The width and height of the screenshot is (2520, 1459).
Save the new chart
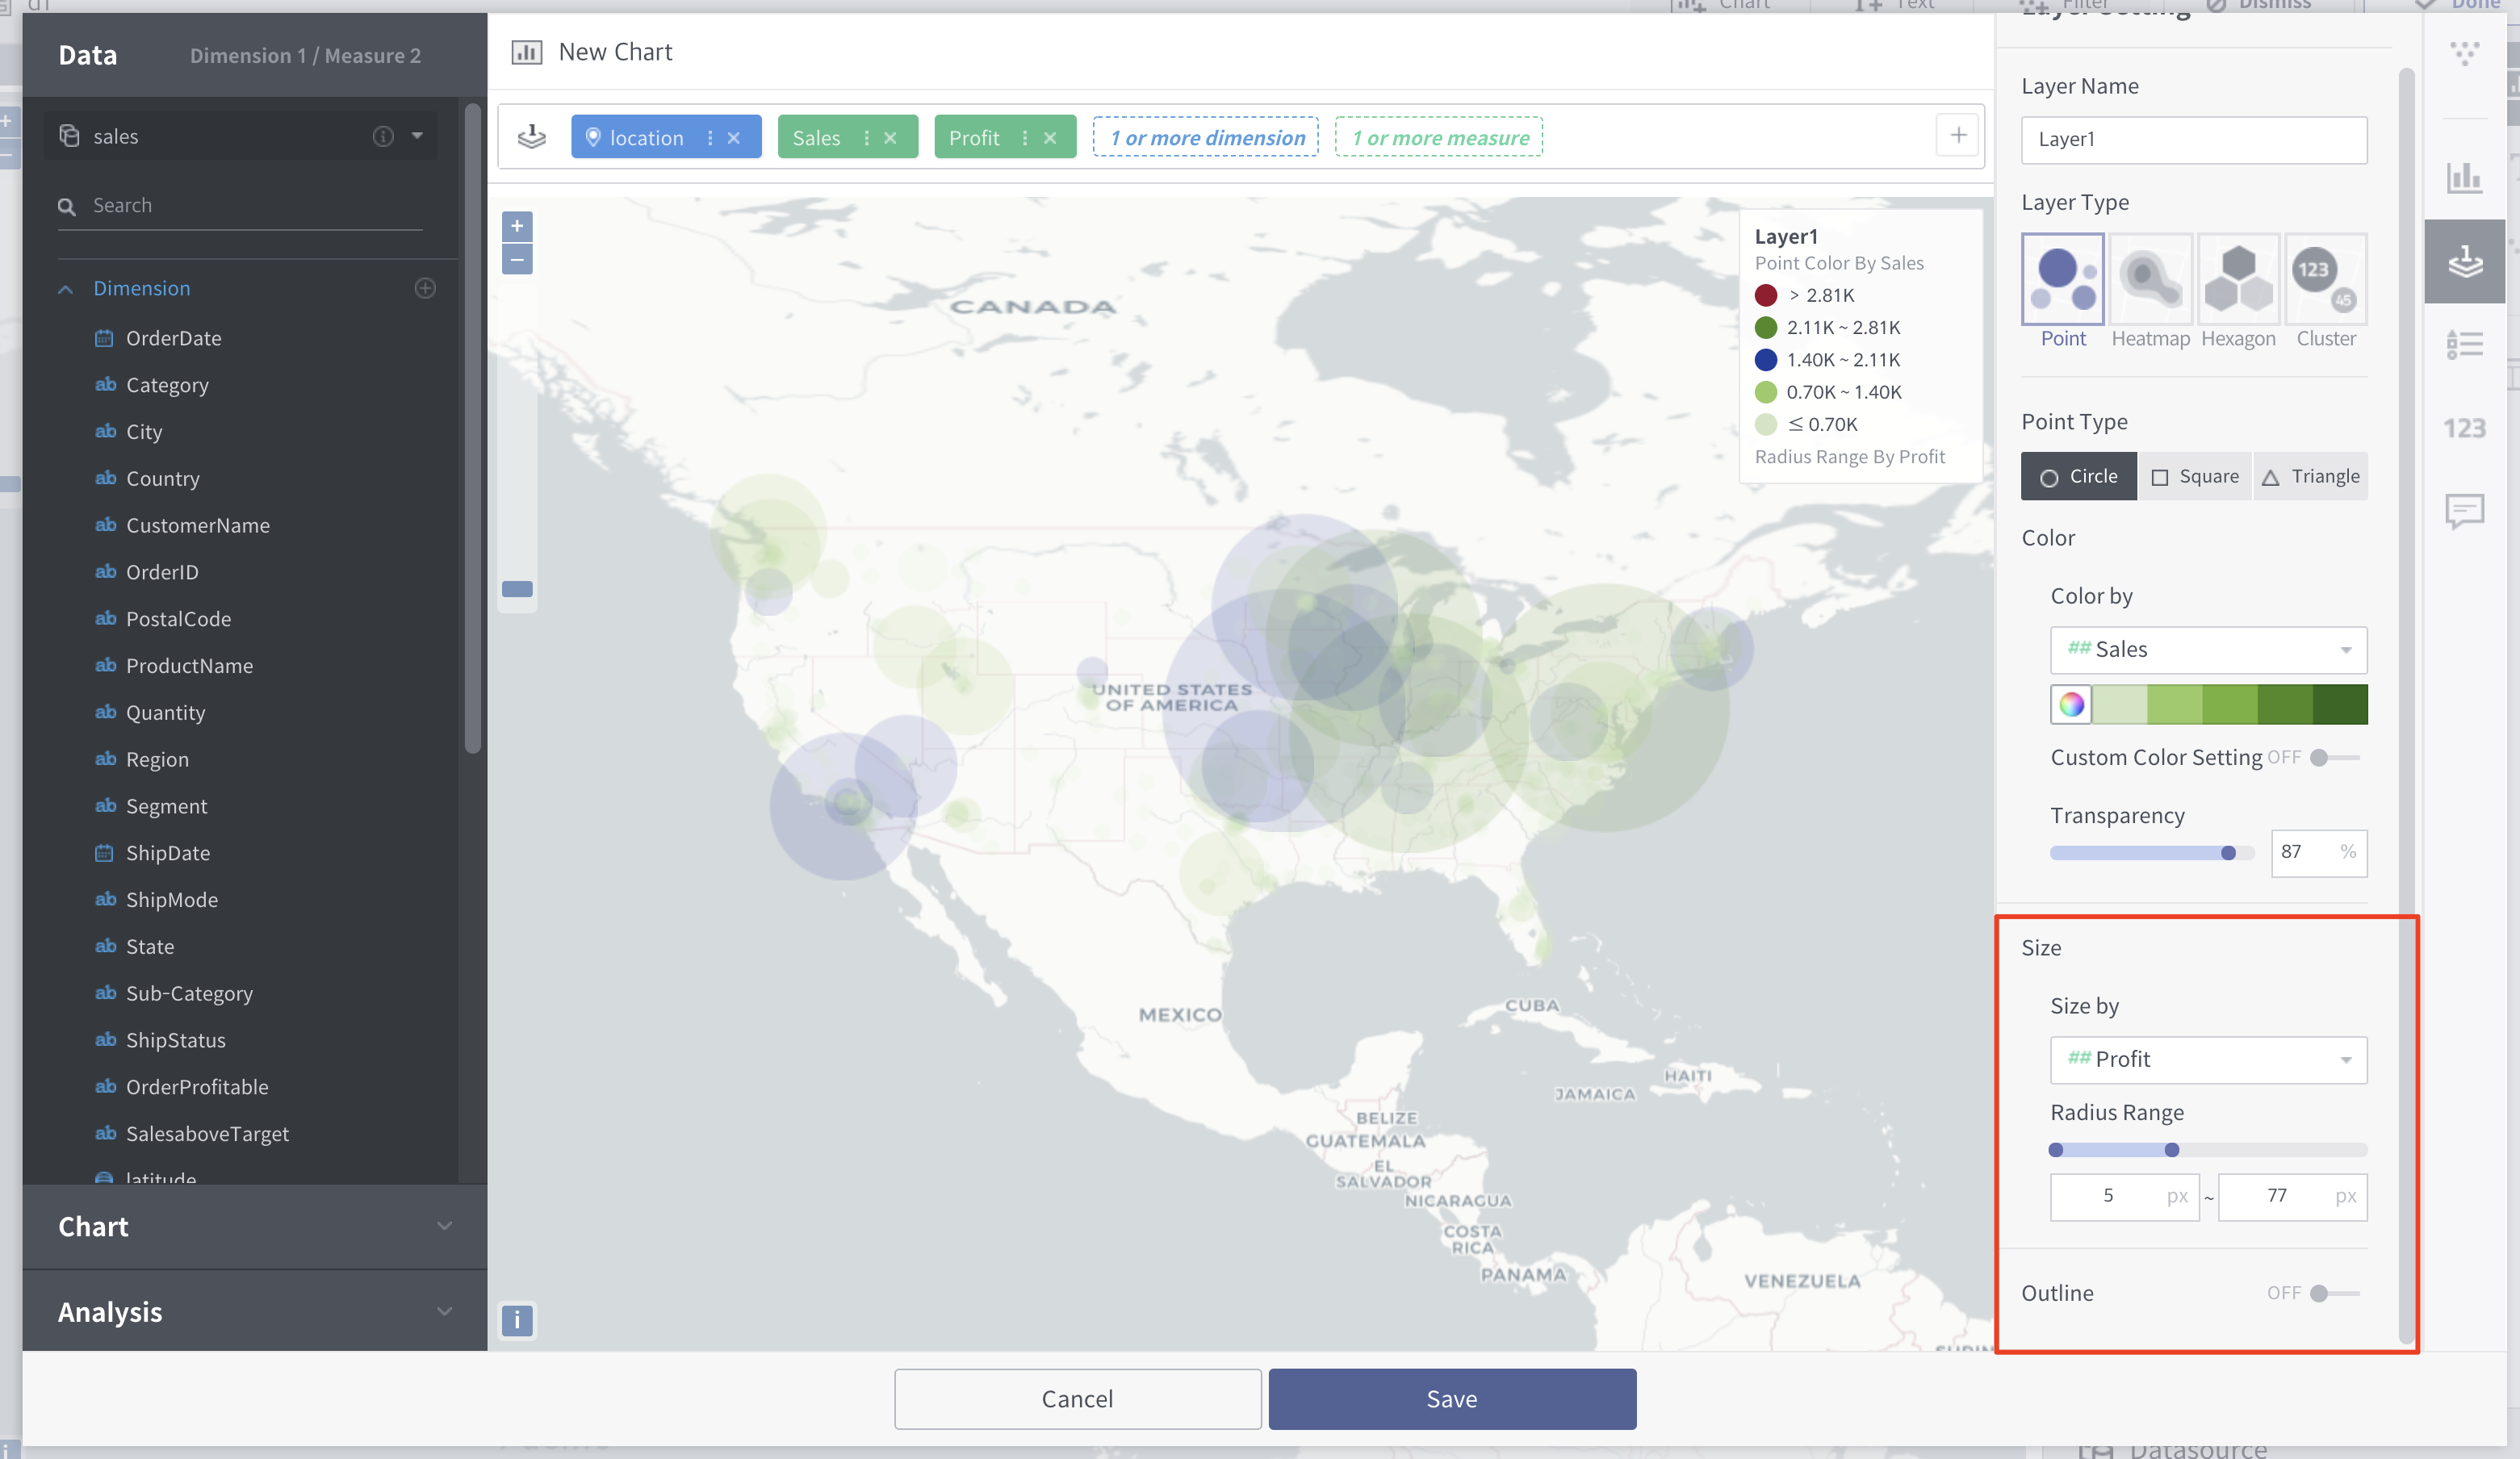[1452, 1398]
